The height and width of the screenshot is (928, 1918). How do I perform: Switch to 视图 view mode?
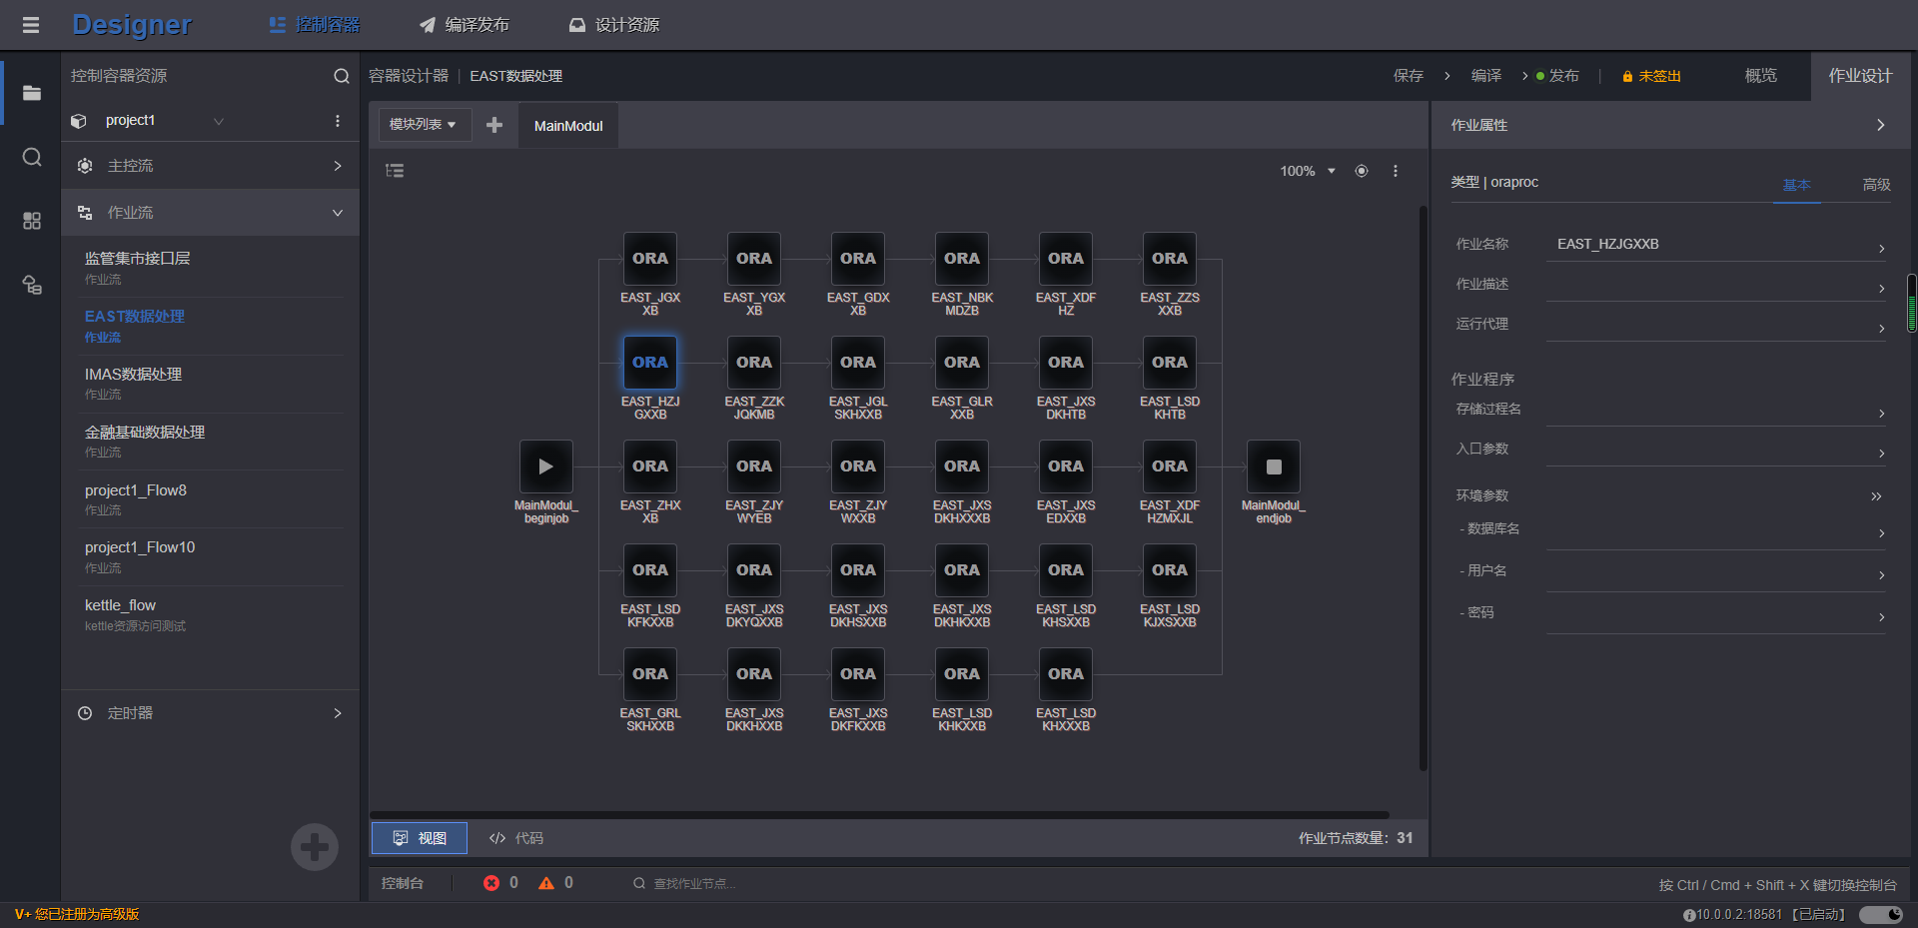point(420,838)
